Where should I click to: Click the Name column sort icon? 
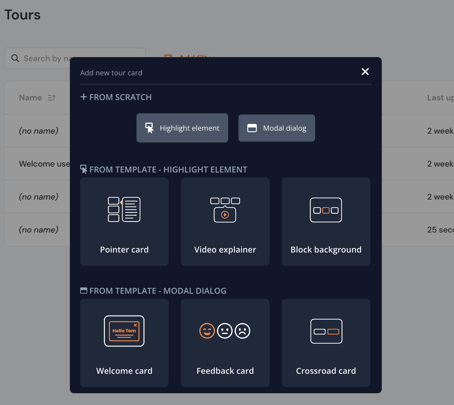pyautogui.click(x=52, y=98)
